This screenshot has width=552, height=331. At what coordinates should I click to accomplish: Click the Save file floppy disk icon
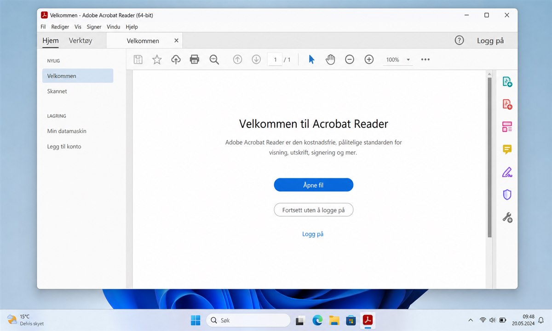tap(138, 59)
